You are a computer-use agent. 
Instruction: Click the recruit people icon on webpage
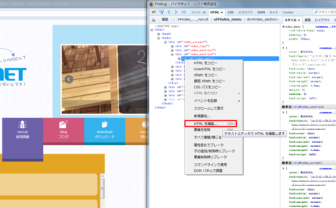click(x=22, y=125)
